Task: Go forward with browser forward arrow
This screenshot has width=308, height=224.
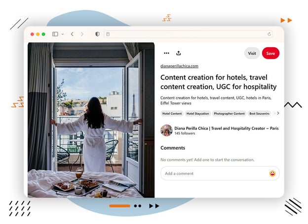Action: [82, 34]
